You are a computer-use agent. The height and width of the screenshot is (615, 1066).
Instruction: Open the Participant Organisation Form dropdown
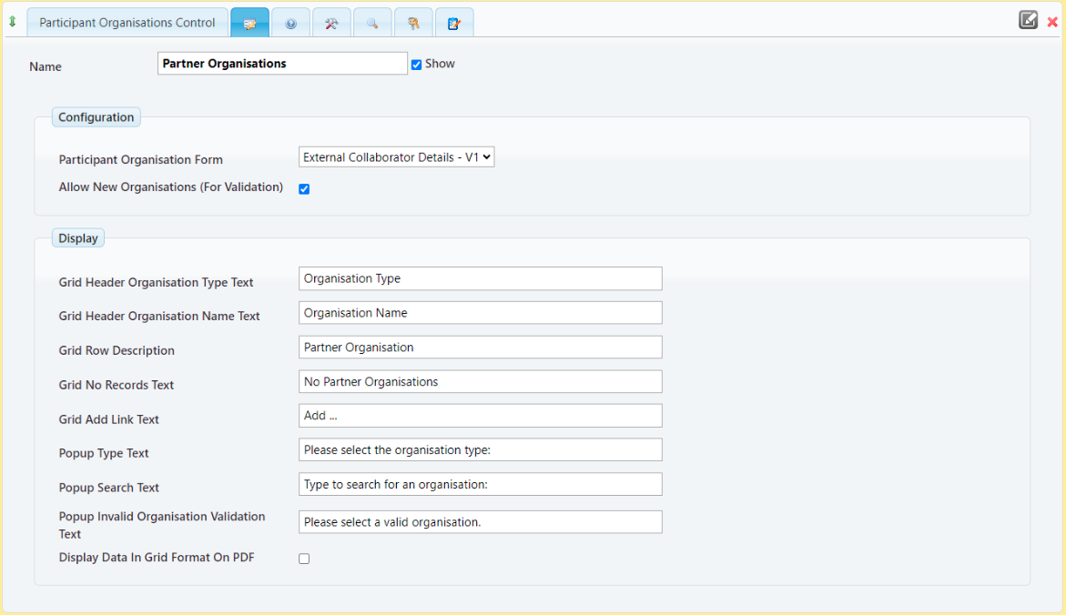click(x=396, y=157)
